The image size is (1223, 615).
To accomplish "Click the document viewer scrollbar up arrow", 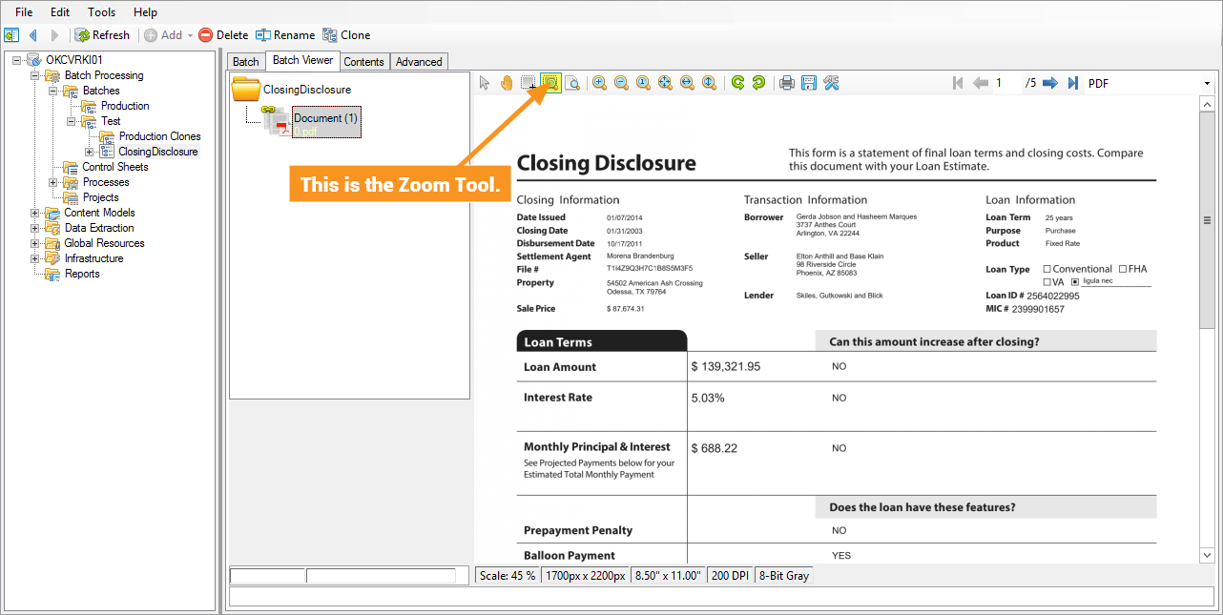I will 1207,104.
